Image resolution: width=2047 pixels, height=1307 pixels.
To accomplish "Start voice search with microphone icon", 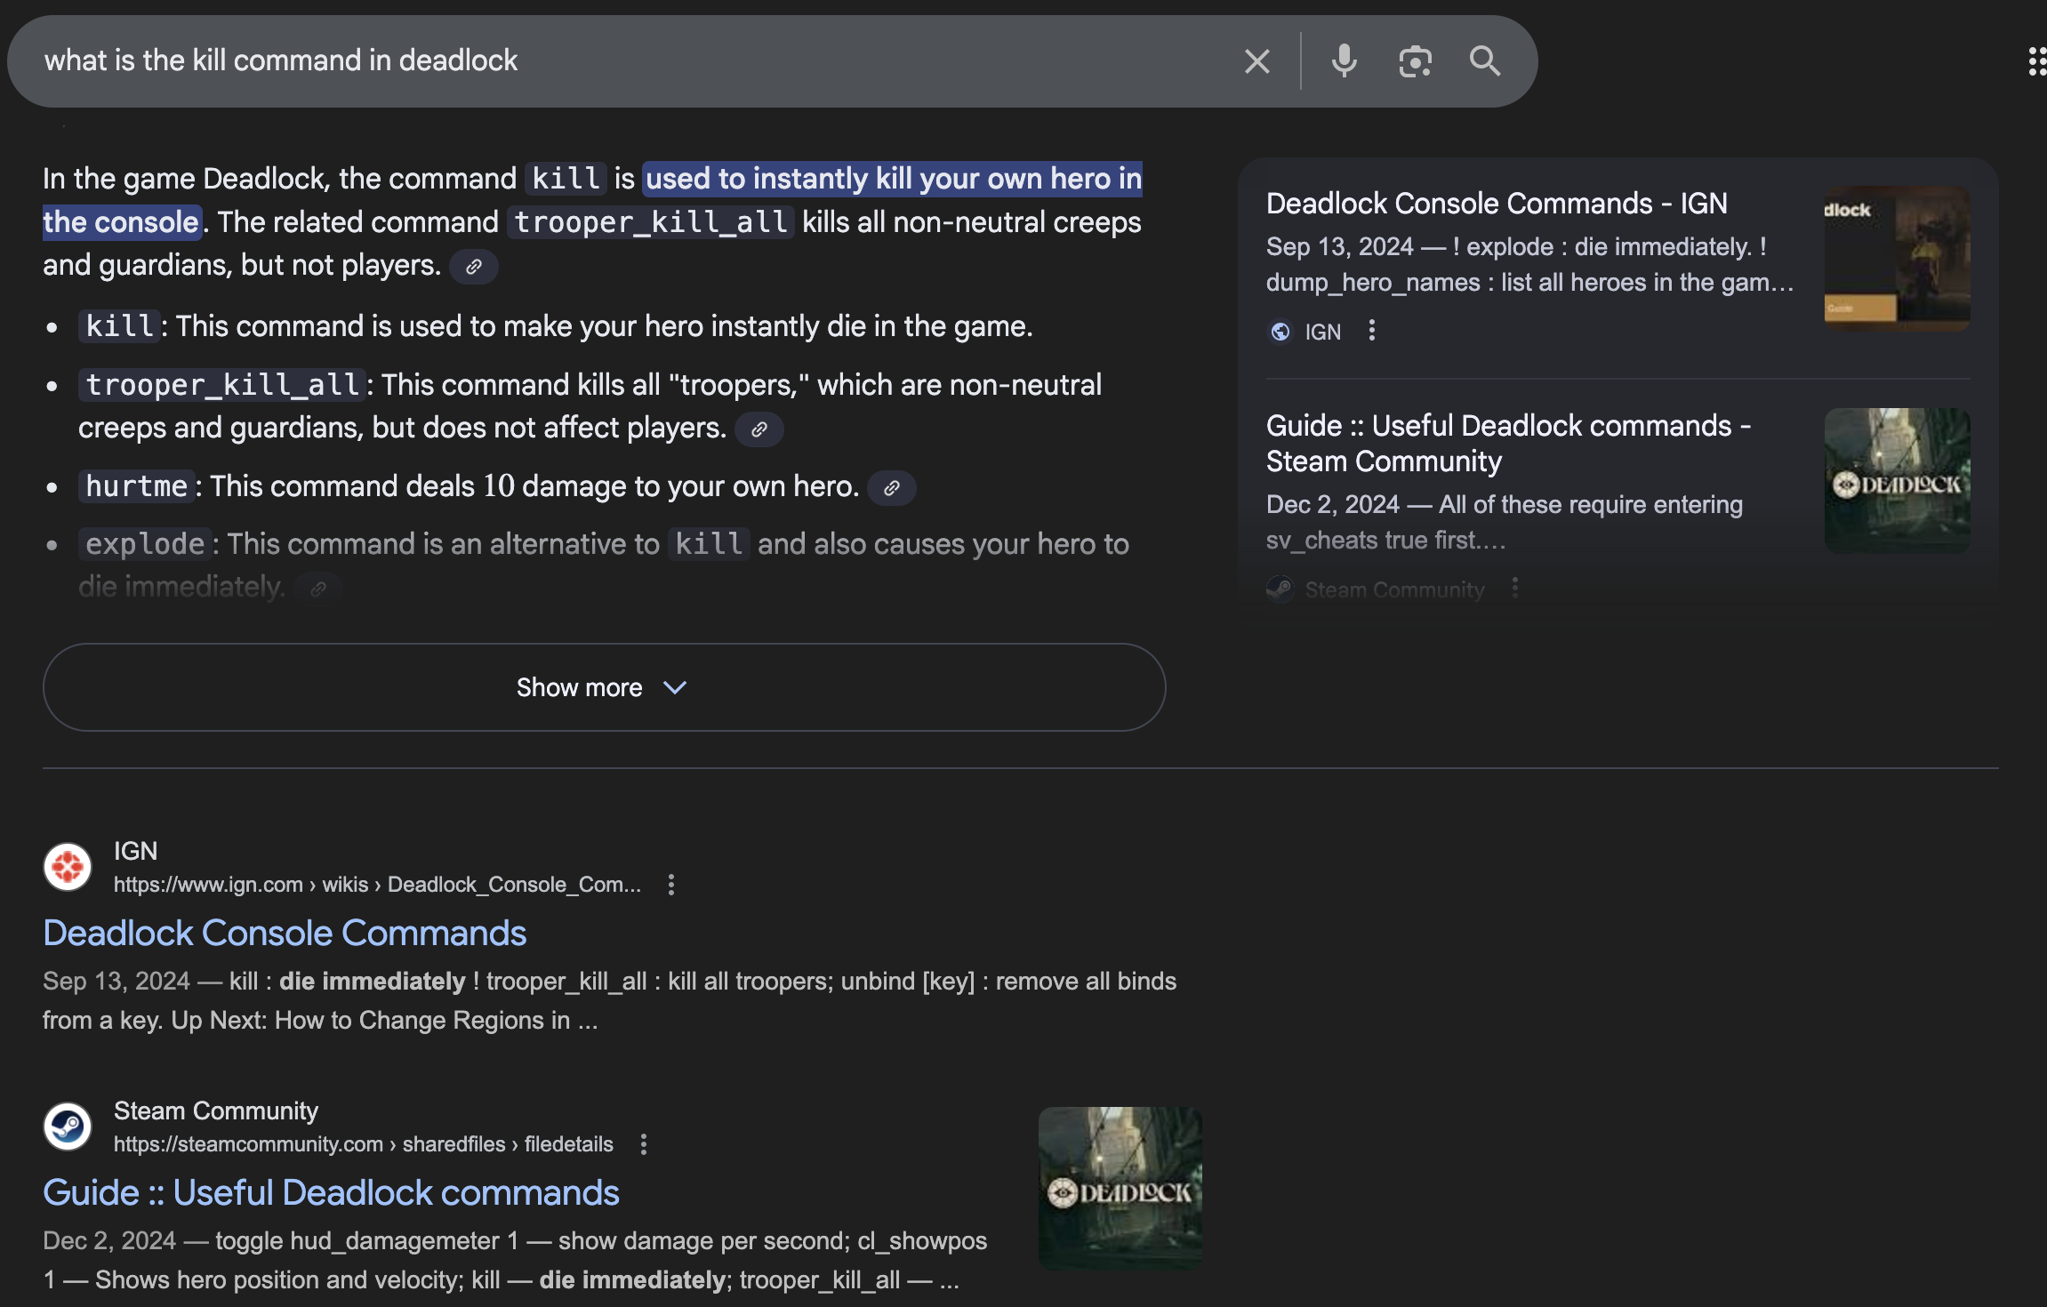I will tap(1344, 61).
